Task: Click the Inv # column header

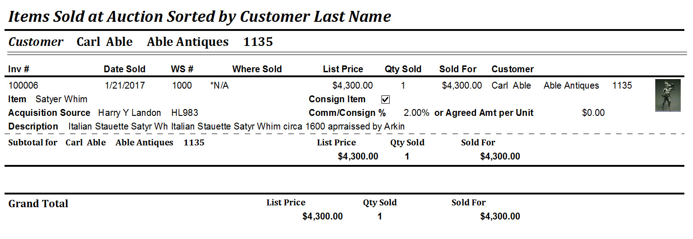Action: [x=19, y=69]
